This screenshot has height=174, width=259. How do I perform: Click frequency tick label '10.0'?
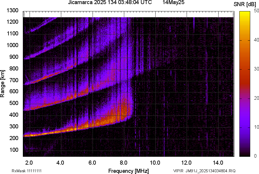(155, 163)
